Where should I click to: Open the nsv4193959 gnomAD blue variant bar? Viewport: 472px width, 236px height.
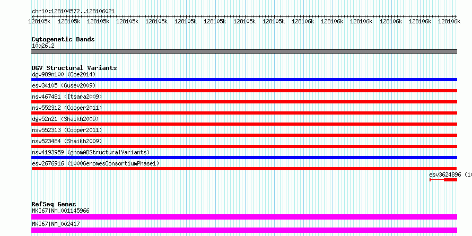coord(244,158)
